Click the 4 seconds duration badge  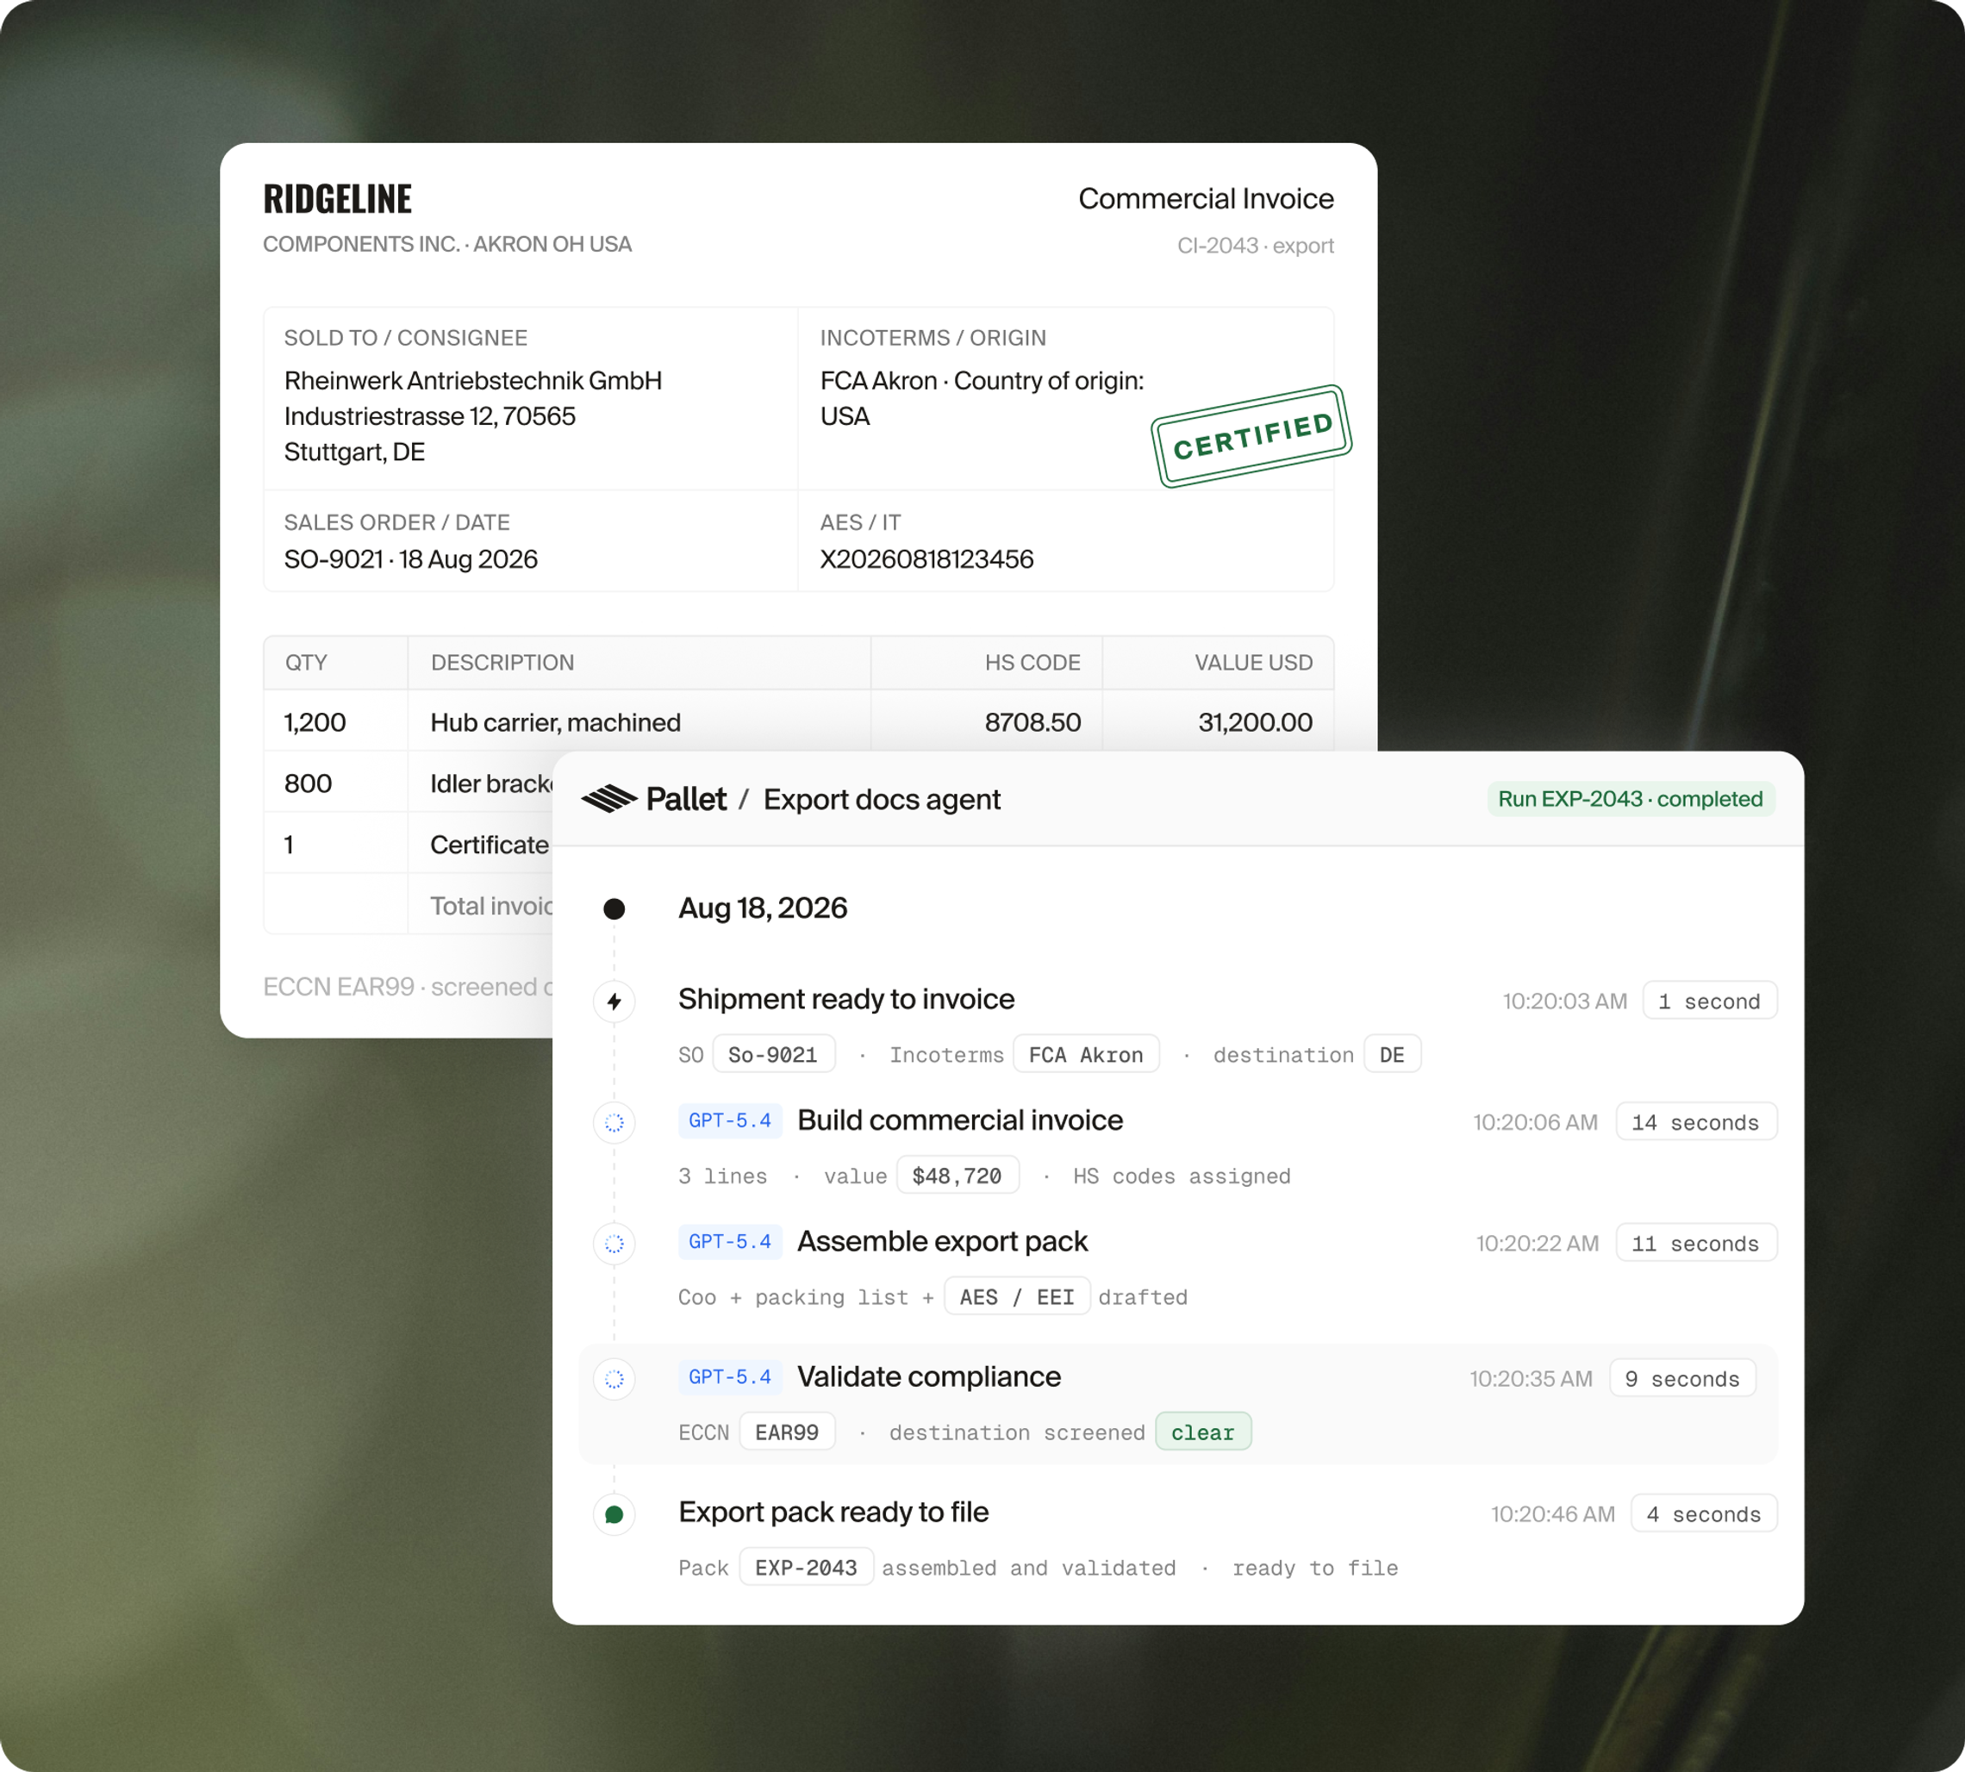1704,1513
